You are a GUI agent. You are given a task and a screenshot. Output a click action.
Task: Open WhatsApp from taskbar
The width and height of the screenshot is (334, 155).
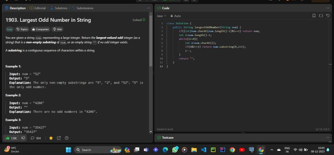175,150
